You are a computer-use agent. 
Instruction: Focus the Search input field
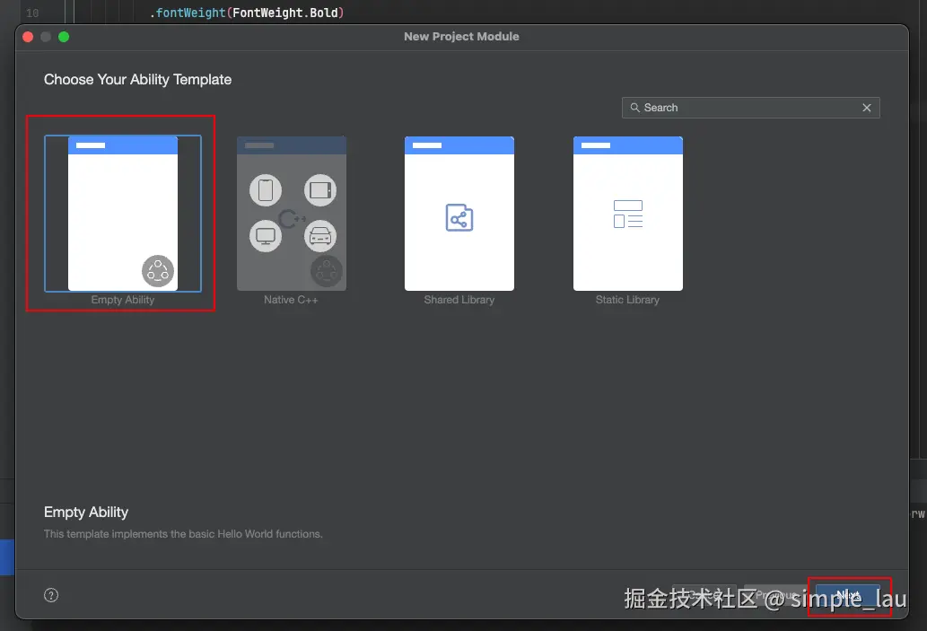click(x=751, y=108)
